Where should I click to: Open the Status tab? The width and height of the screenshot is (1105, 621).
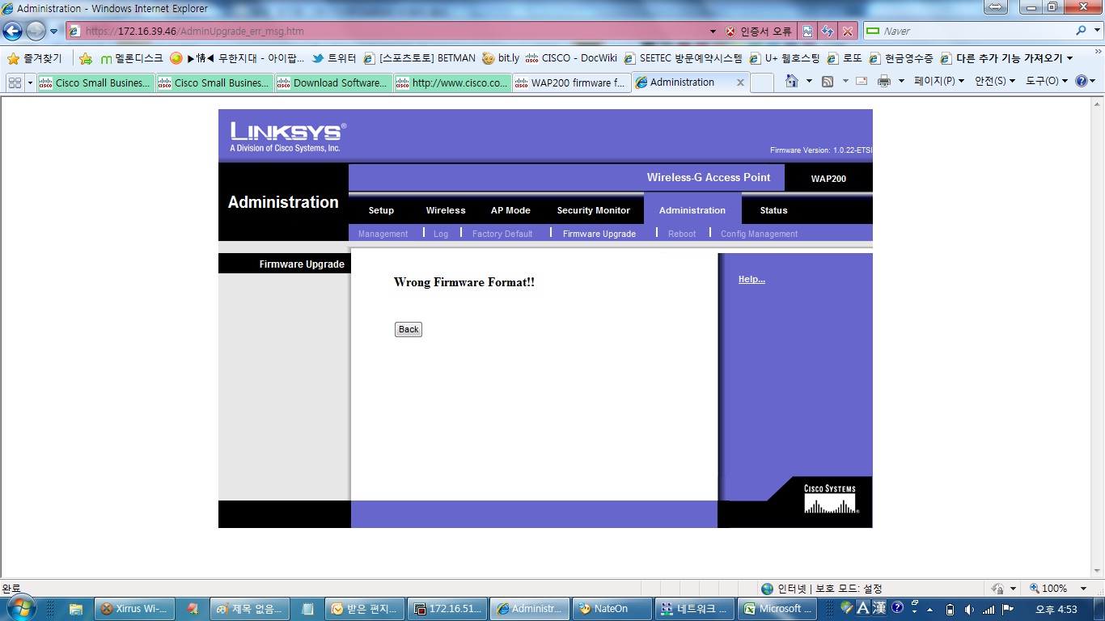[773, 210]
